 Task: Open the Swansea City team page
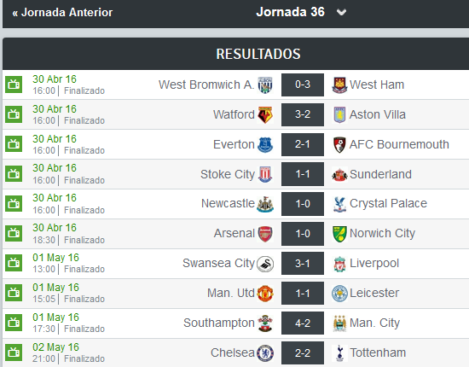click(218, 263)
